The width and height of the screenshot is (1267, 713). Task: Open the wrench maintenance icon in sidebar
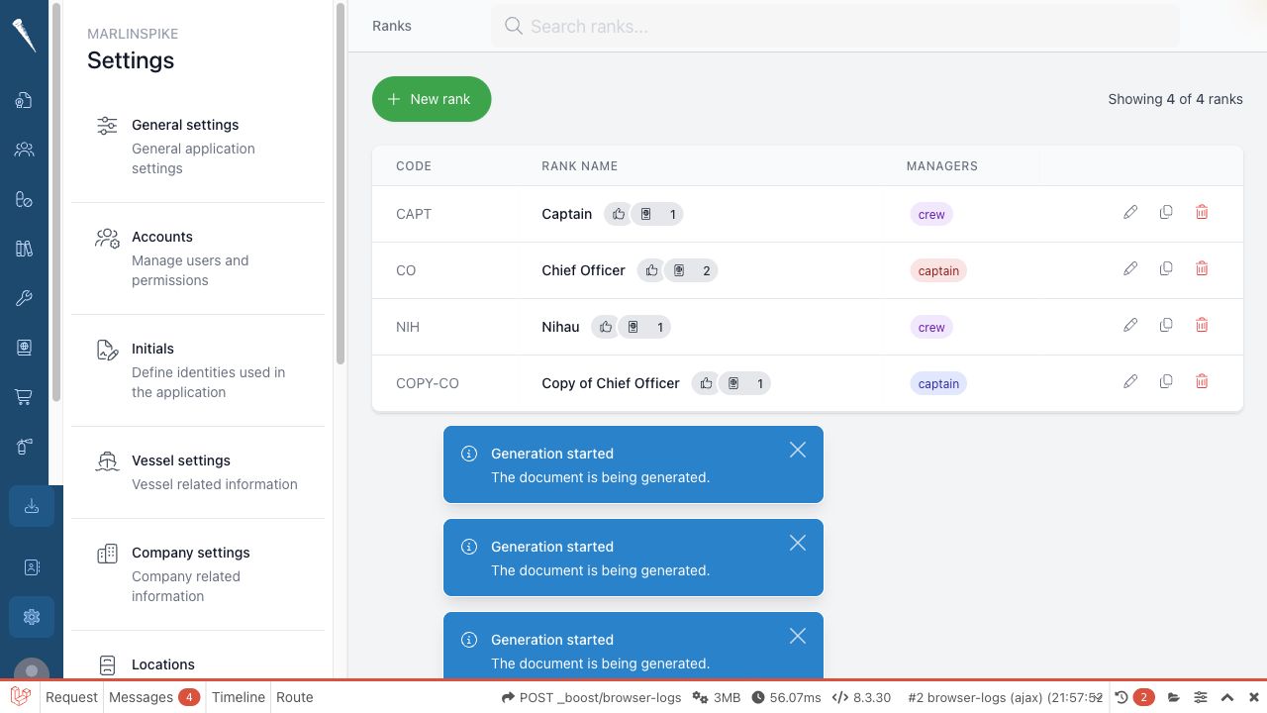pos(24,298)
